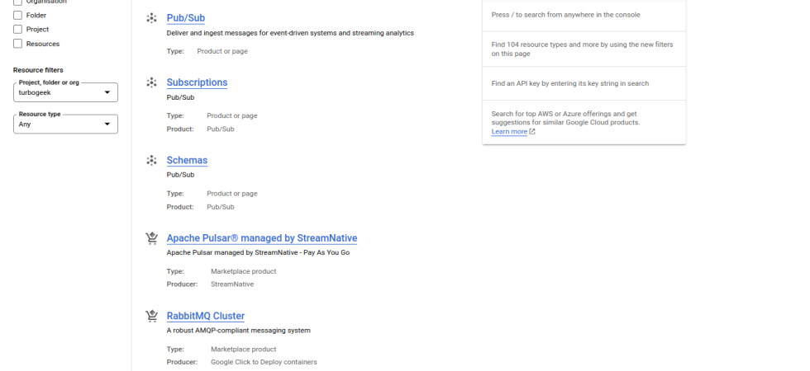Viewport: 810px width, 371px height.
Task: Click 'Apache Pulsar managed by StreamNative - Pay As You Go' text
Action: [x=258, y=252]
